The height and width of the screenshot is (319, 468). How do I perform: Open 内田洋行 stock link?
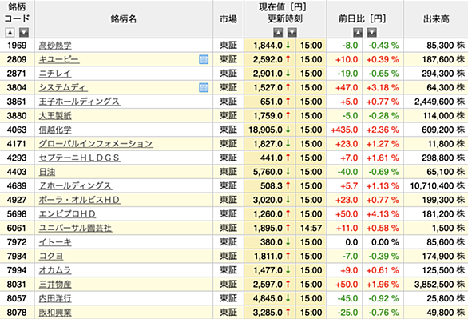55,298
